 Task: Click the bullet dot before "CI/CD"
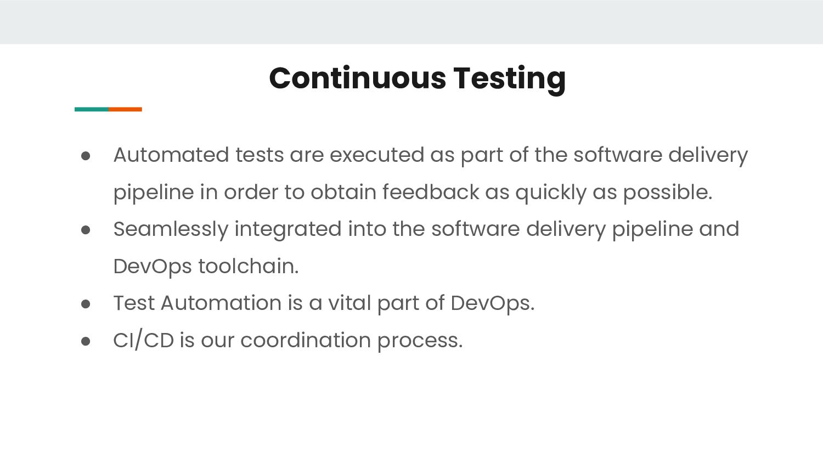[x=86, y=341]
